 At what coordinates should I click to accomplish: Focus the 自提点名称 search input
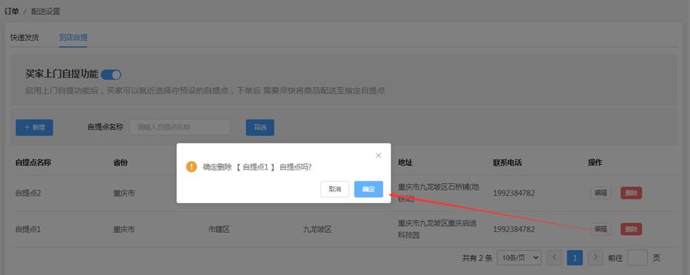click(179, 127)
